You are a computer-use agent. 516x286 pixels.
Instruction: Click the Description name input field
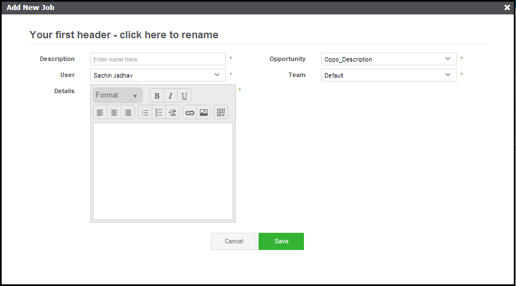[158, 59]
